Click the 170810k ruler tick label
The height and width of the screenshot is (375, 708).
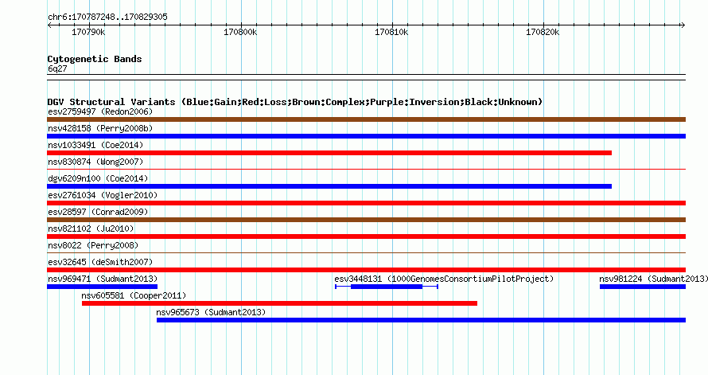coord(391,32)
